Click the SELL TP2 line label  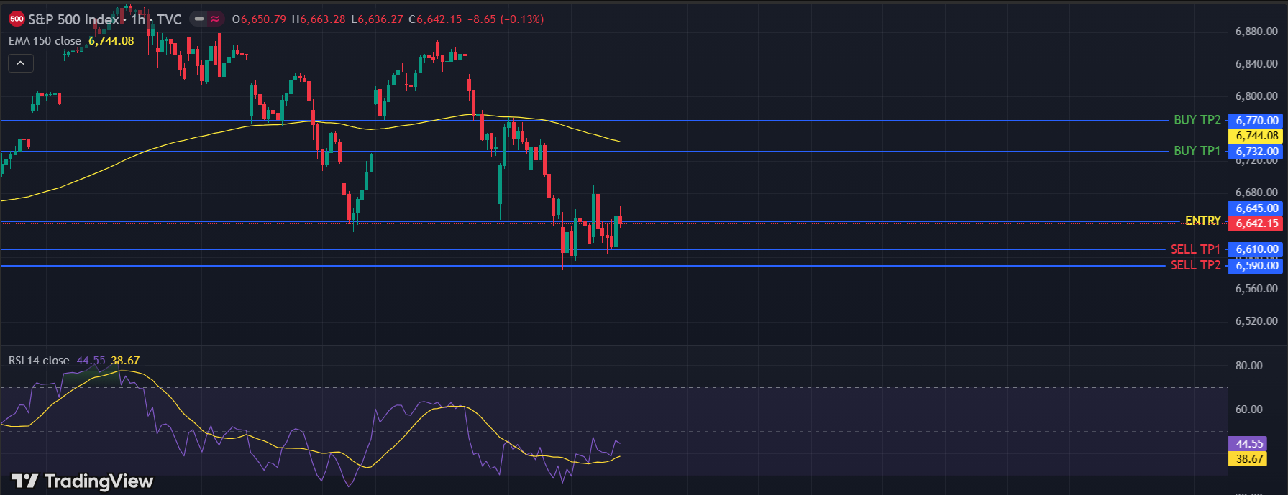pyautogui.click(x=1195, y=265)
